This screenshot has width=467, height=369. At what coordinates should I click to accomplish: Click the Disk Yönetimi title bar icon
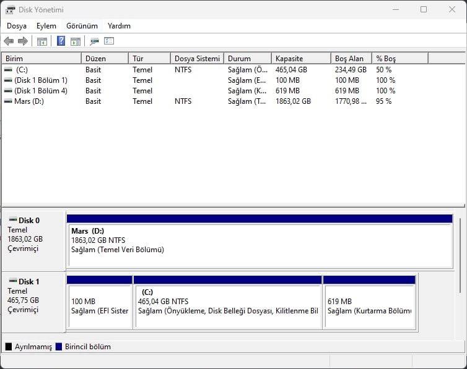(x=10, y=10)
